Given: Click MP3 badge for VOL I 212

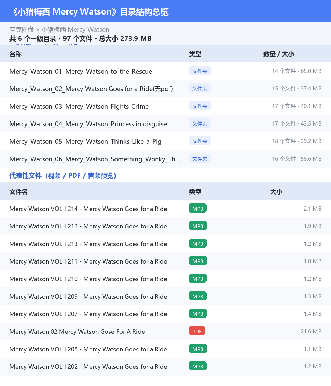Looking at the screenshot, I should (x=198, y=226).
